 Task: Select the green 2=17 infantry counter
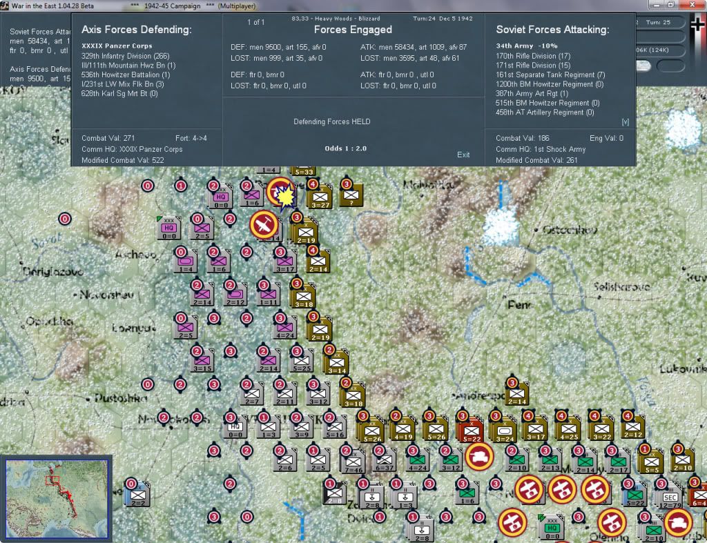pyautogui.click(x=618, y=462)
